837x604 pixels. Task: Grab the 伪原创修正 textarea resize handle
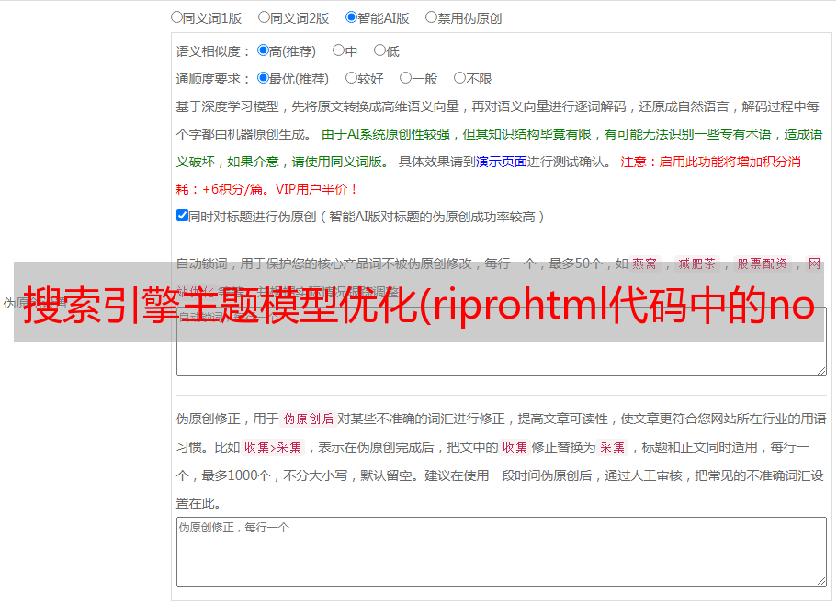coord(821,581)
